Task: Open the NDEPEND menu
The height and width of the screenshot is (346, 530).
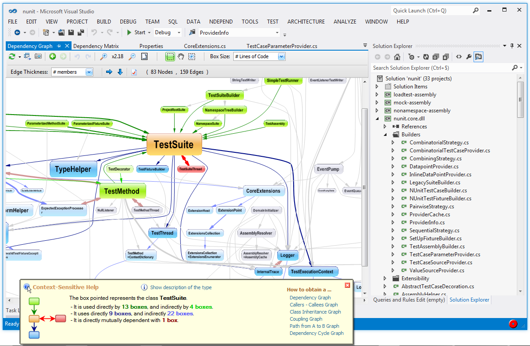Action: 221,21
